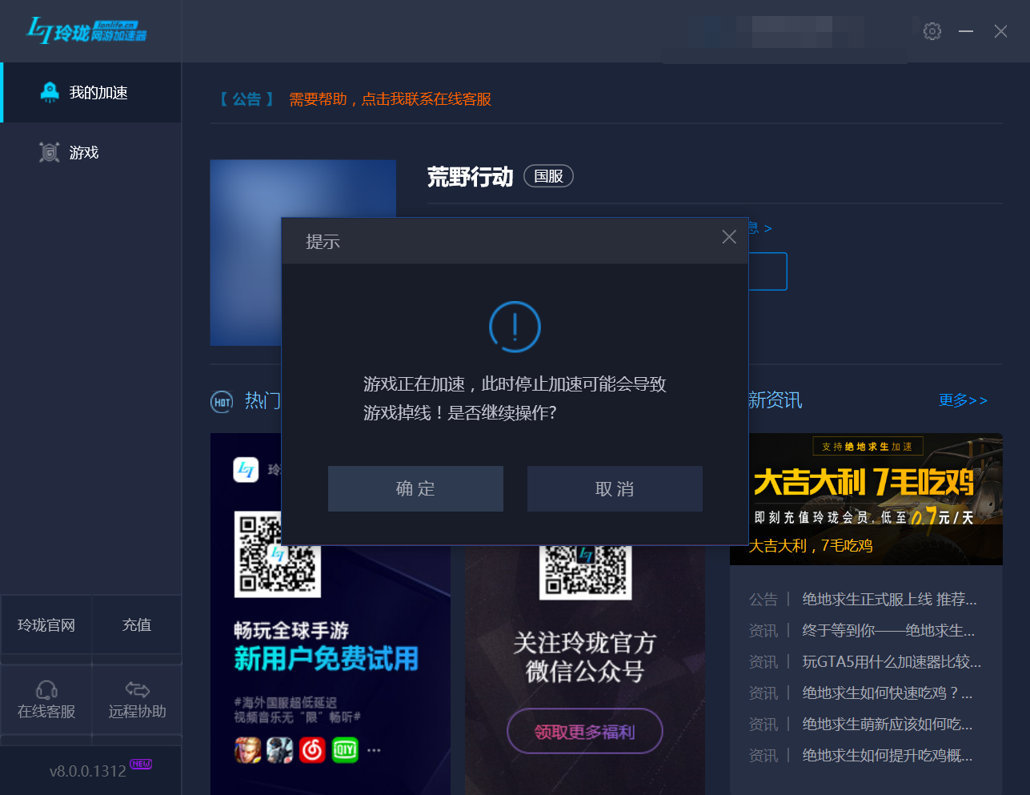
Task: Open the 充值 recharge page
Action: click(x=136, y=624)
